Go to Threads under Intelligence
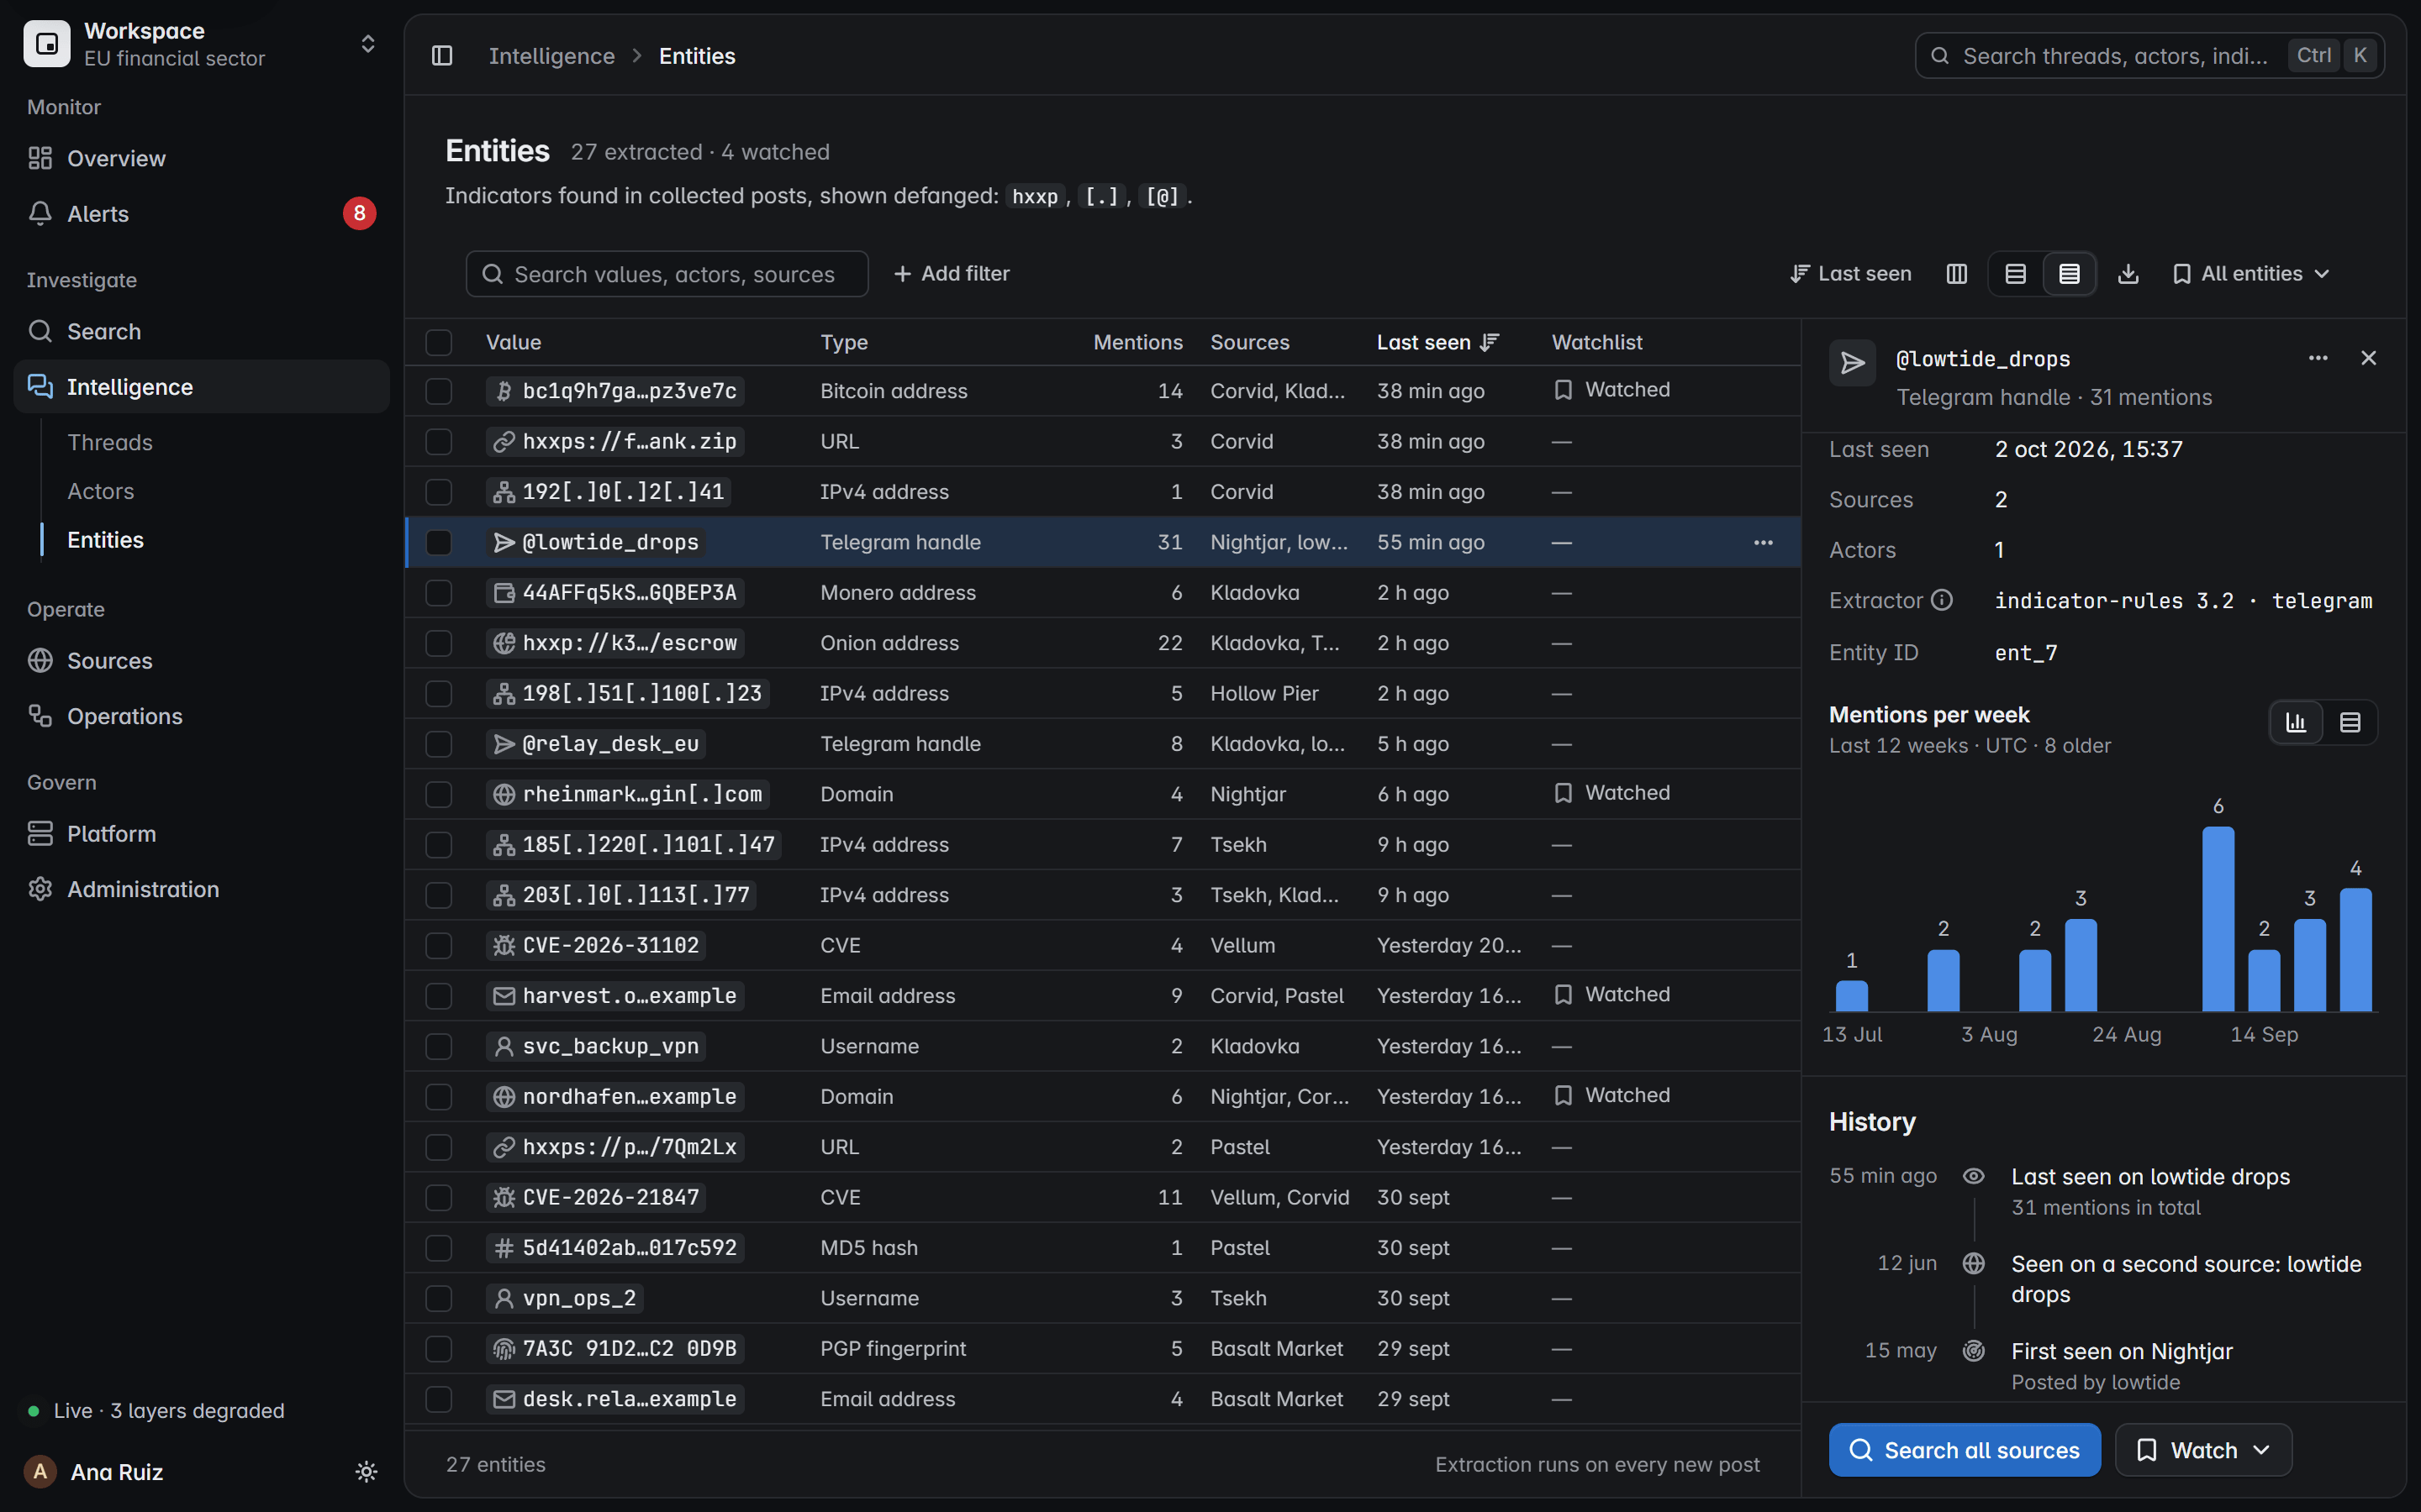 tap(110, 442)
